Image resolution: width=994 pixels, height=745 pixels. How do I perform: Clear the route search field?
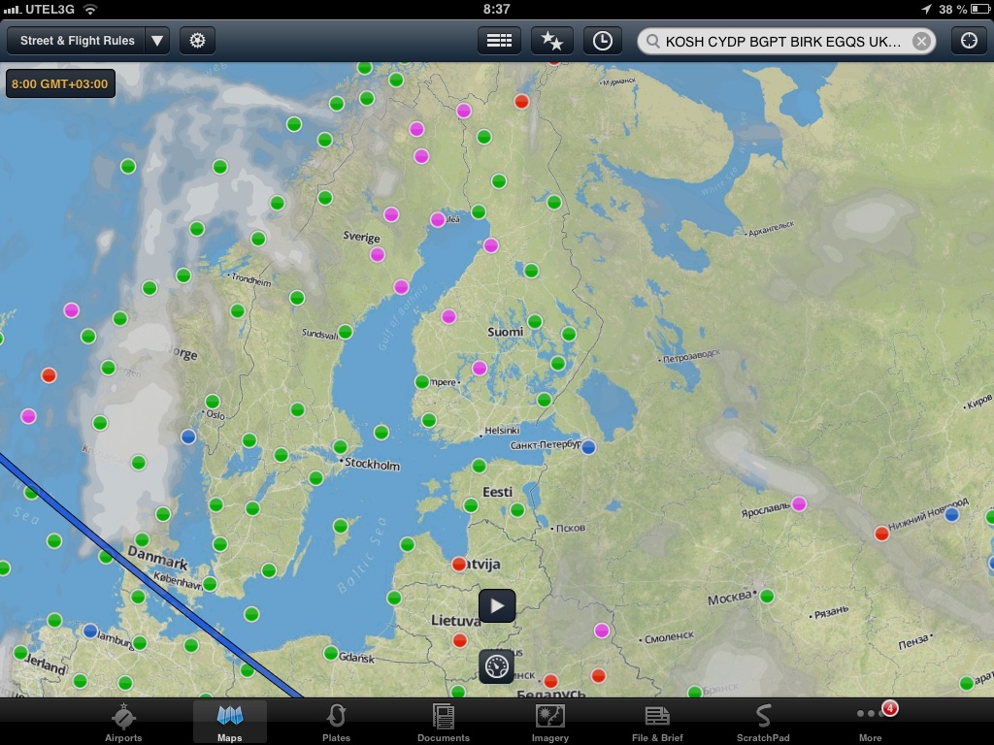click(x=920, y=41)
